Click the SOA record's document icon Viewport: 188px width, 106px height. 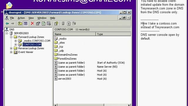tap(56, 63)
